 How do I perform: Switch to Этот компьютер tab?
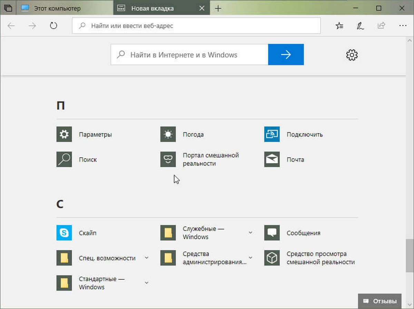(x=65, y=8)
